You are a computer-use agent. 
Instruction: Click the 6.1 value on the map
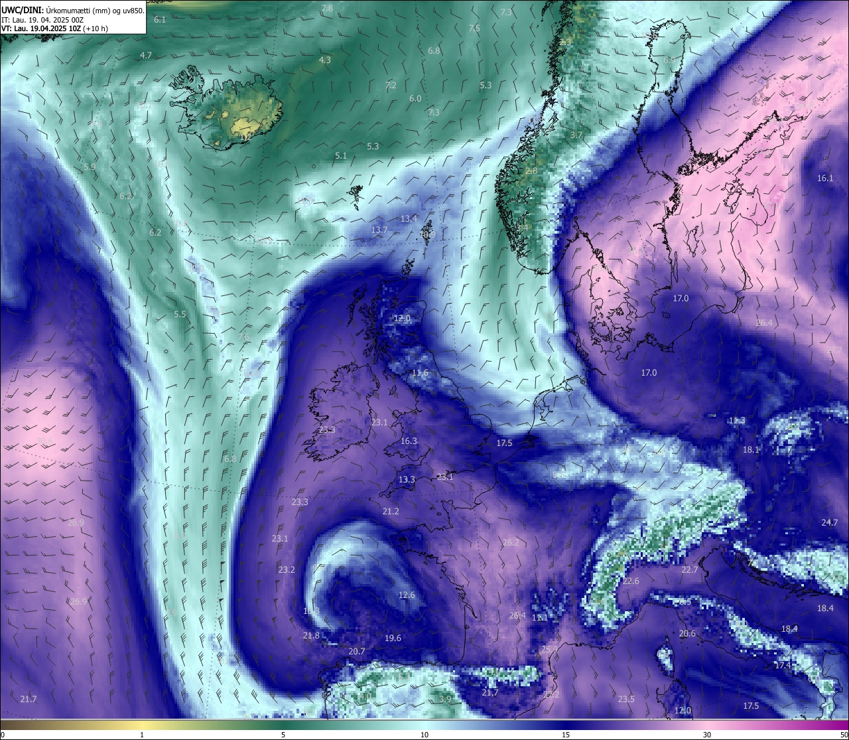click(x=160, y=20)
